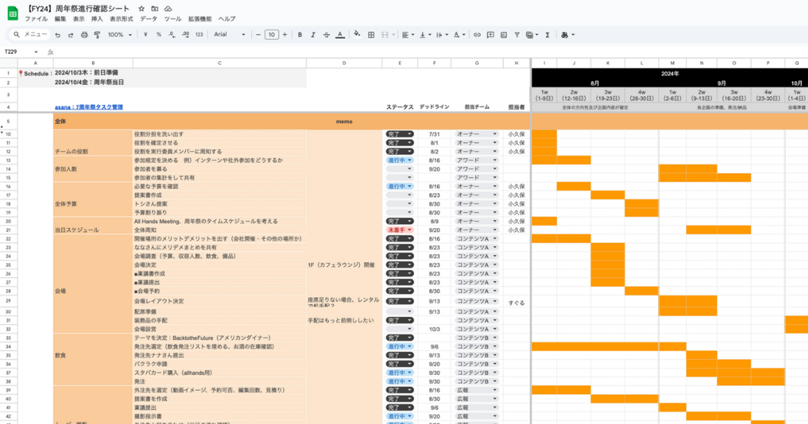Toggle italic formatting
Screen dimensions: 808x424
pos(313,35)
